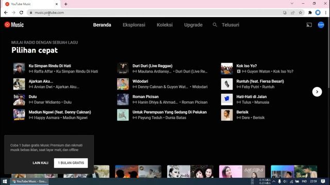The height and width of the screenshot is (185, 330).
Task: Play the Roman Picisan thumbnail
Action: point(123,99)
